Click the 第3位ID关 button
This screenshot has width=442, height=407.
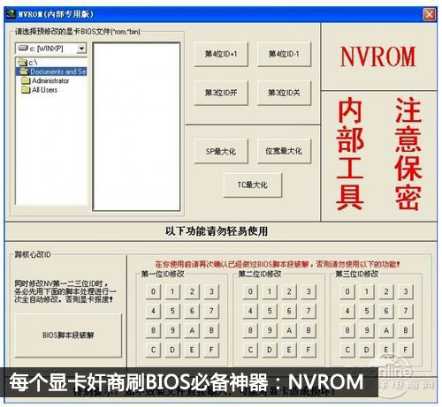(x=284, y=93)
